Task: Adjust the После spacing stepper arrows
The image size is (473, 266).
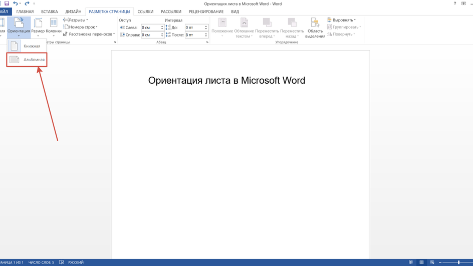Action: [206, 35]
